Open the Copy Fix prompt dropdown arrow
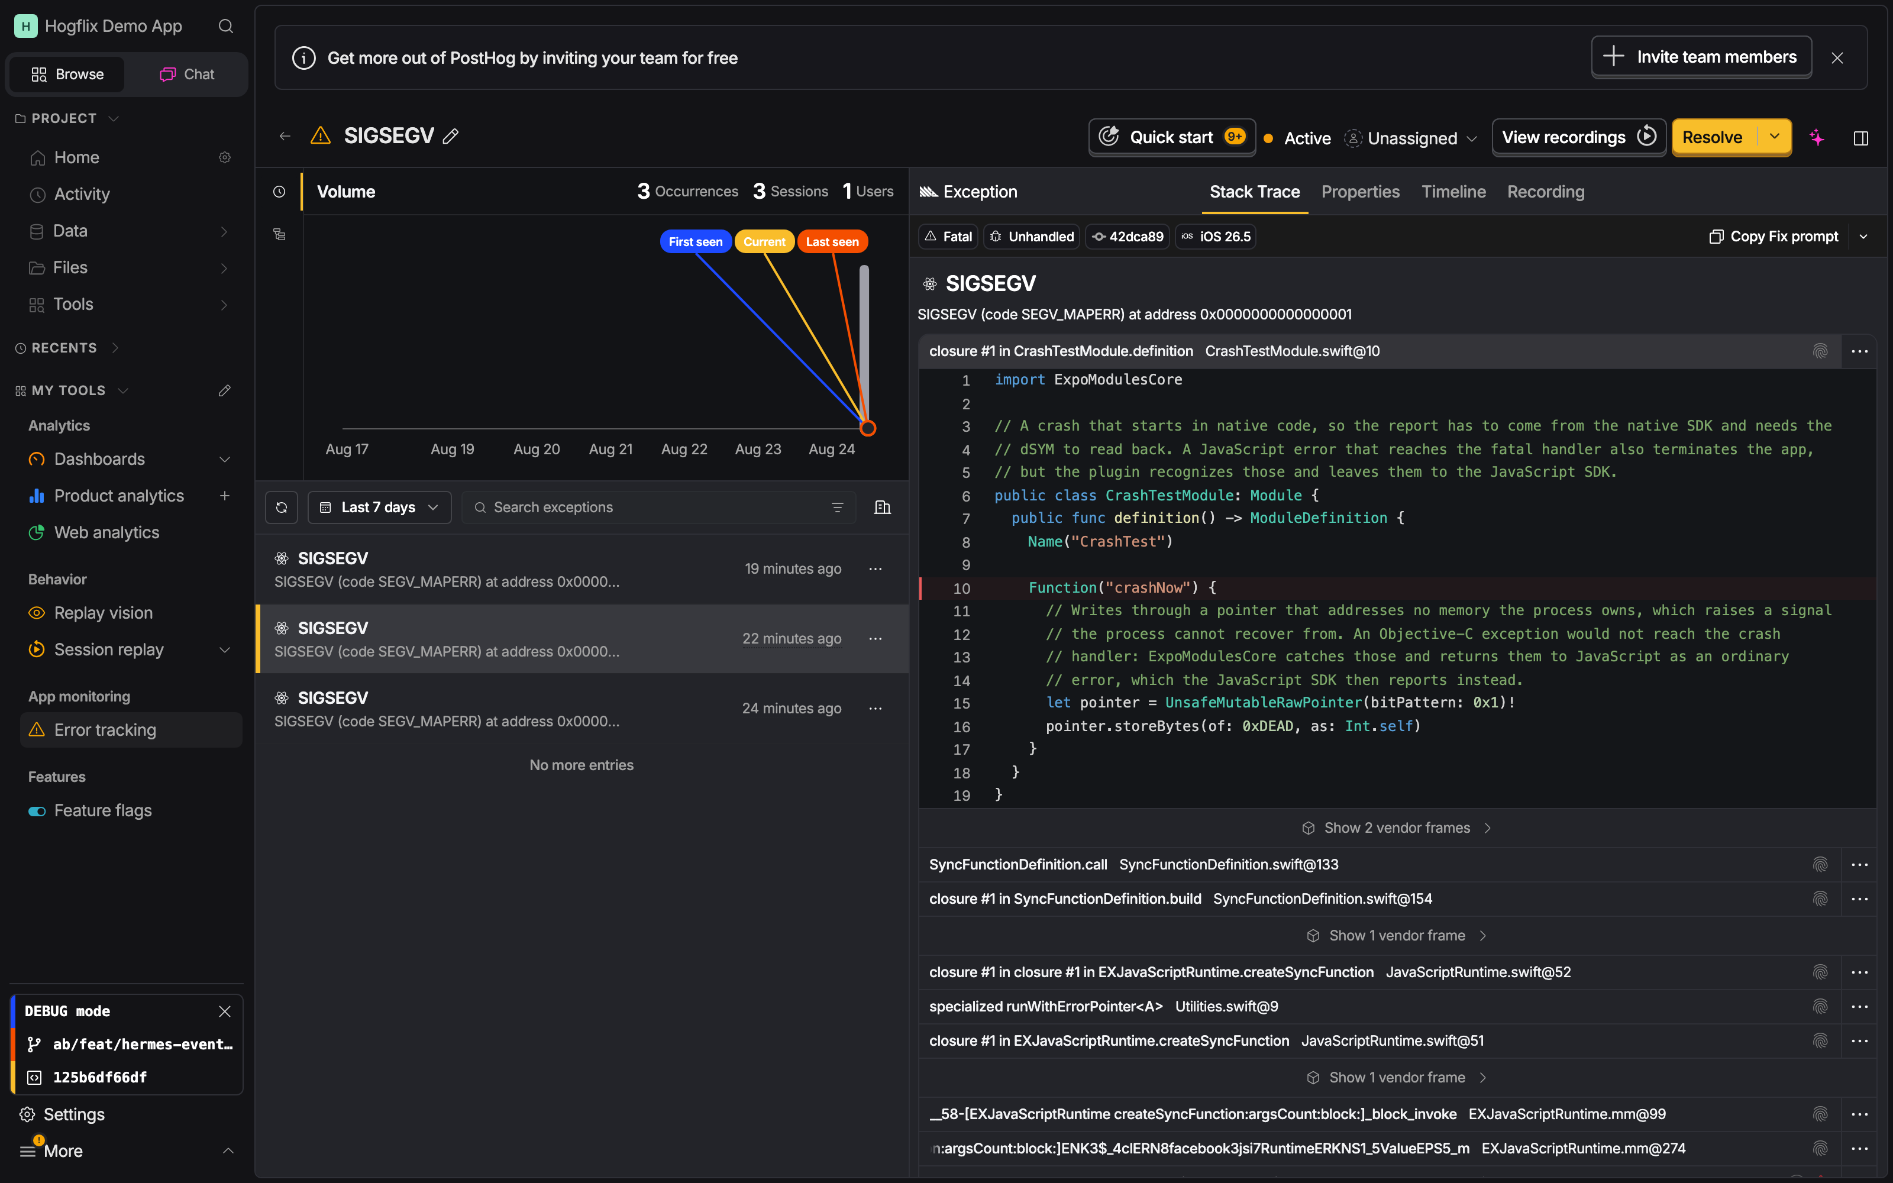Screen dimensions: 1893x1183 pyautogui.click(x=1863, y=236)
